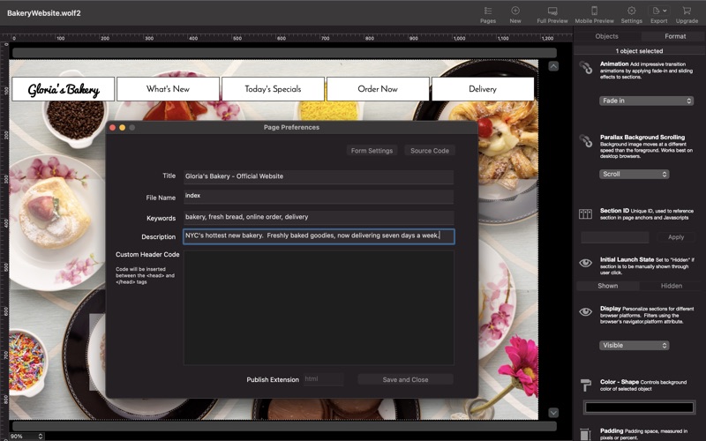Click the New page icon
The width and height of the screenshot is (706, 441).
(x=515, y=11)
